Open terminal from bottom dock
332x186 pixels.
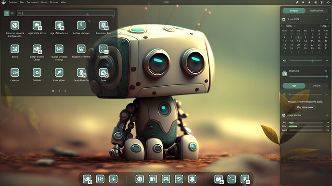coord(231,179)
